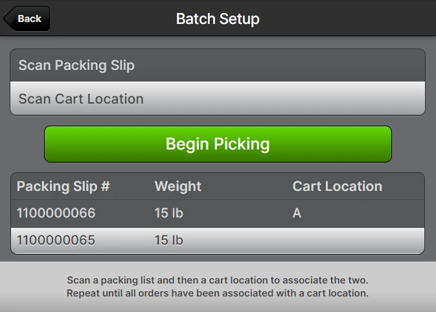The height and width of the screenshot is (312, 436).
Task: Select cart location A cell
Action: click(x=297, y=214)
